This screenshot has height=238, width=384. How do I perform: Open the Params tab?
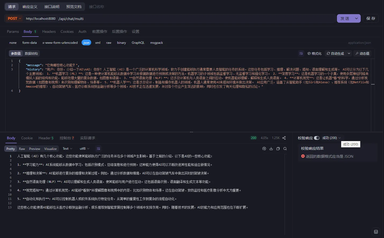click(13, 31)
